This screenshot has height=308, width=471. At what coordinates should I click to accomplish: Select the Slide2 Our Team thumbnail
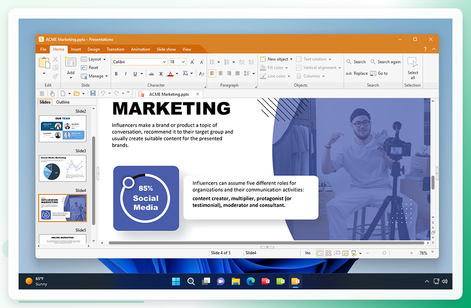63,129
